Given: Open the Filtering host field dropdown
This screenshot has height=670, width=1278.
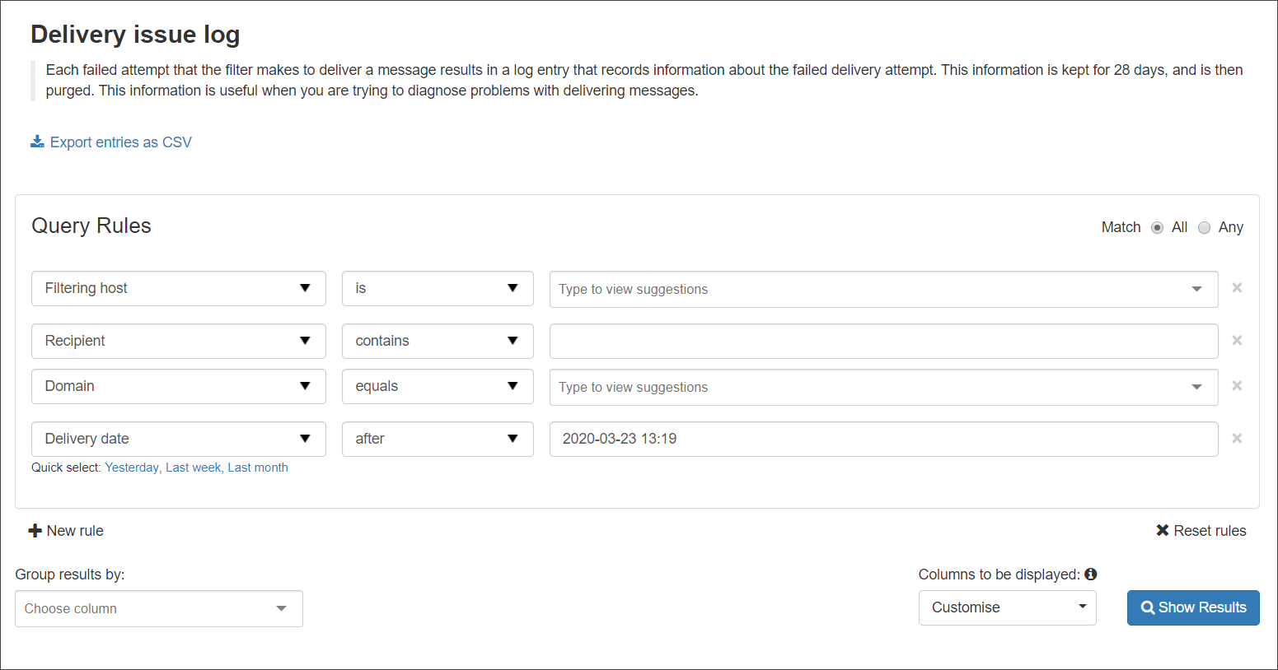Looking at the screenshot, I should (179, 288).
